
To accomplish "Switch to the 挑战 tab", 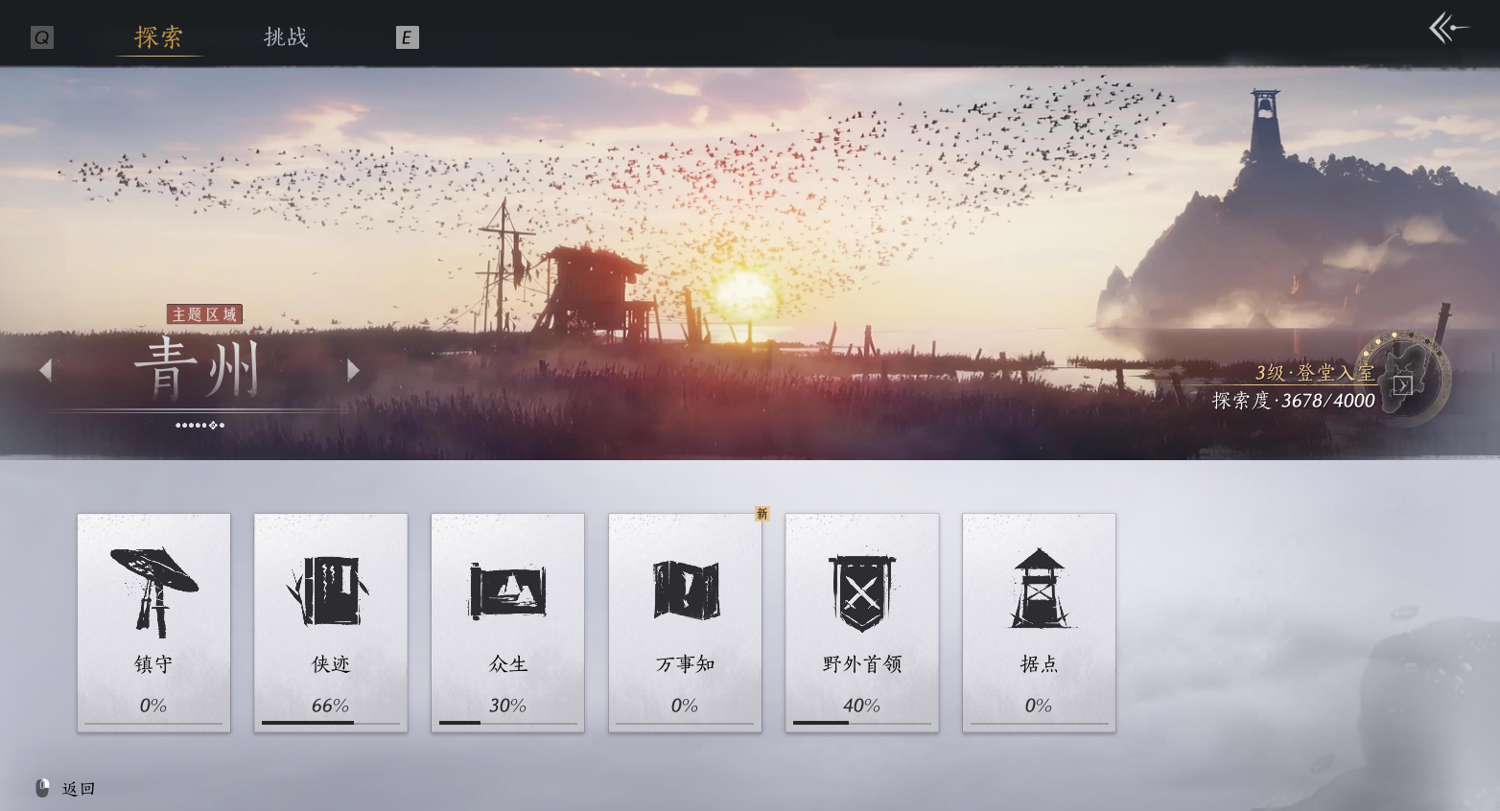I will [x=286, y=37].
